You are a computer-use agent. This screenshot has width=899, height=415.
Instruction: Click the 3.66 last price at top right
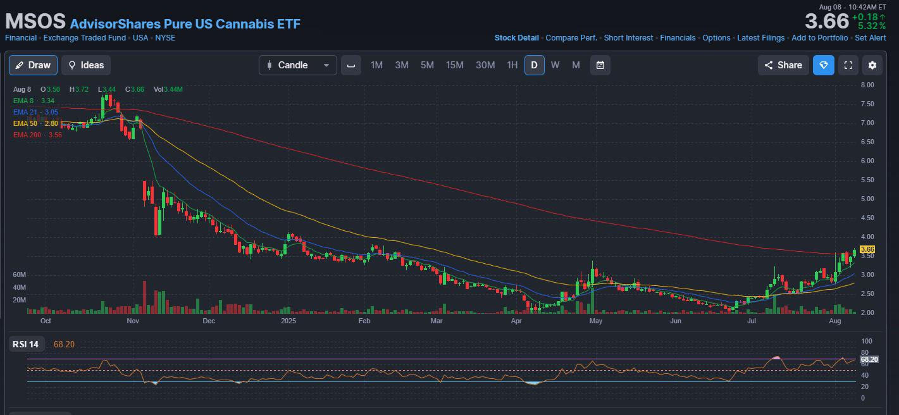(826, 22)
